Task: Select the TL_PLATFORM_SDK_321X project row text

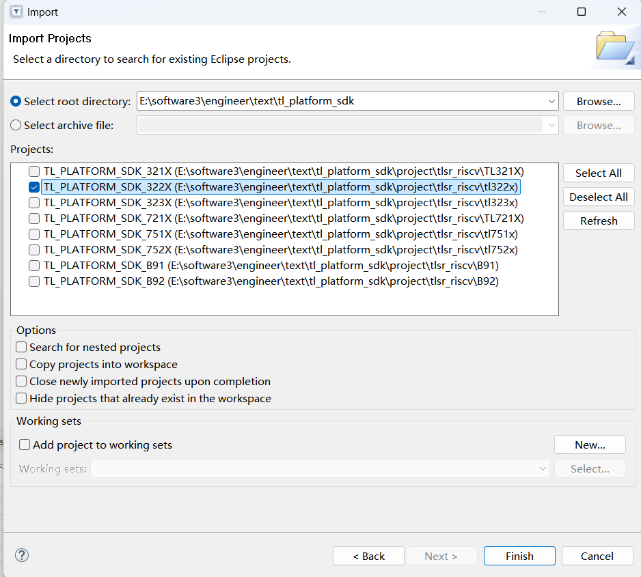Action: point(284,171)
